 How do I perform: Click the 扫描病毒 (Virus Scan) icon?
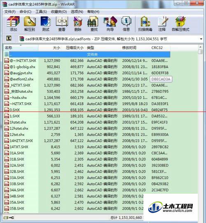tap(145, 21)
